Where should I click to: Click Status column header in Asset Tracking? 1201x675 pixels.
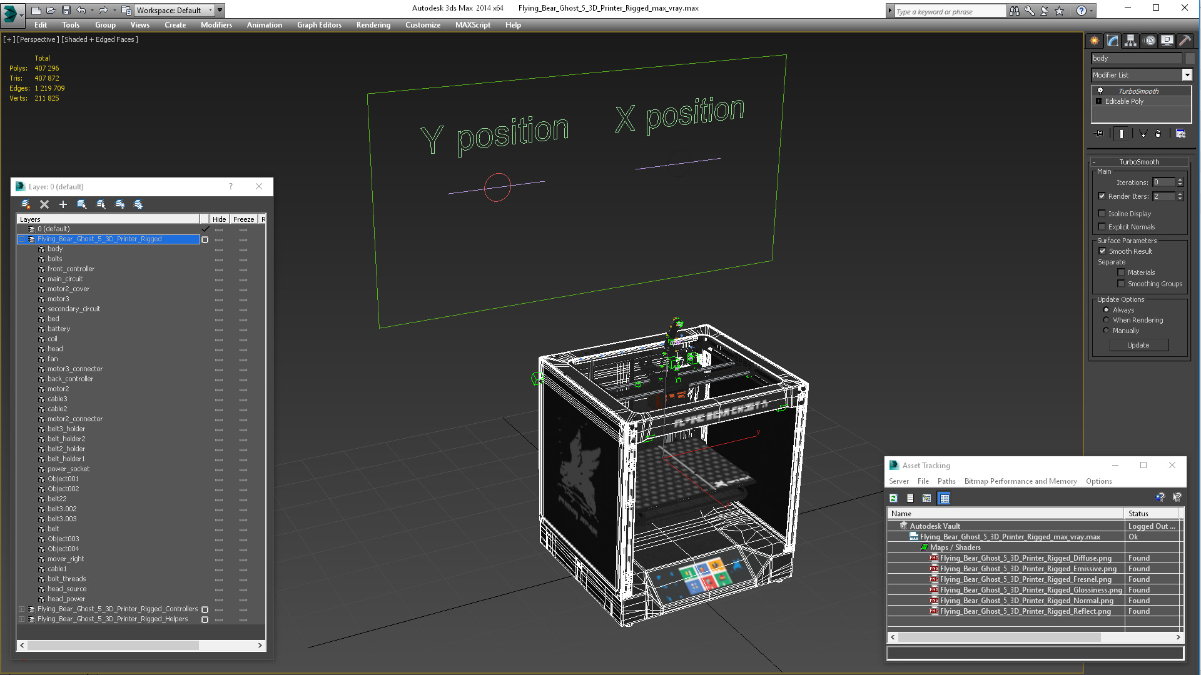(1151, 514)
